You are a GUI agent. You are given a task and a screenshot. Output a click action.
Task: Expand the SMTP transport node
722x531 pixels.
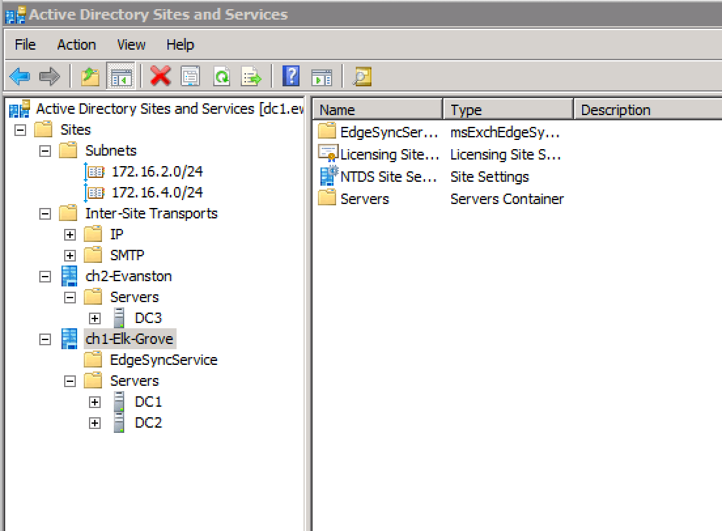click(70, 256)
